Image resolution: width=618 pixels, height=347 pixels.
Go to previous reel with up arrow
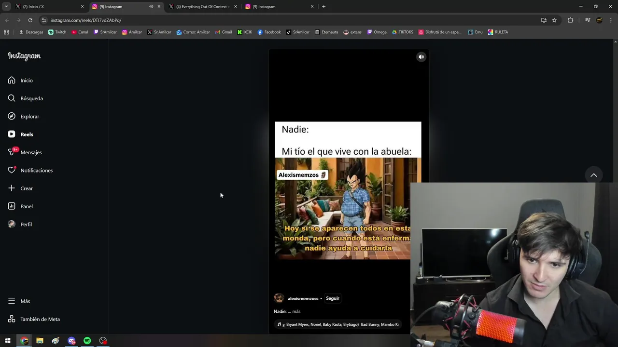click(594, 175)
